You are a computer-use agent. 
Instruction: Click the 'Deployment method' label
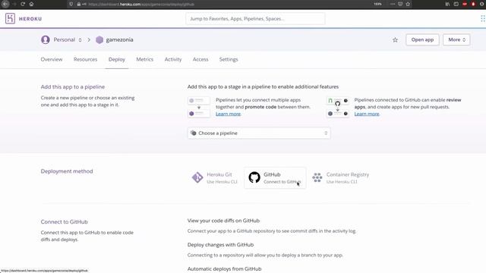tap(67, 171)
